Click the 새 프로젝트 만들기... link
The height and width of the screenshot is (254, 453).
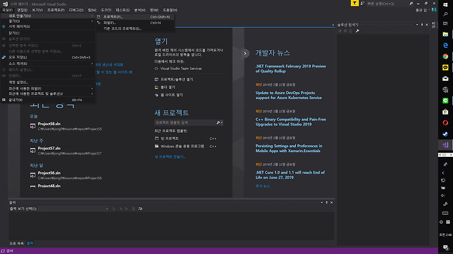click(x=170, y=157)
